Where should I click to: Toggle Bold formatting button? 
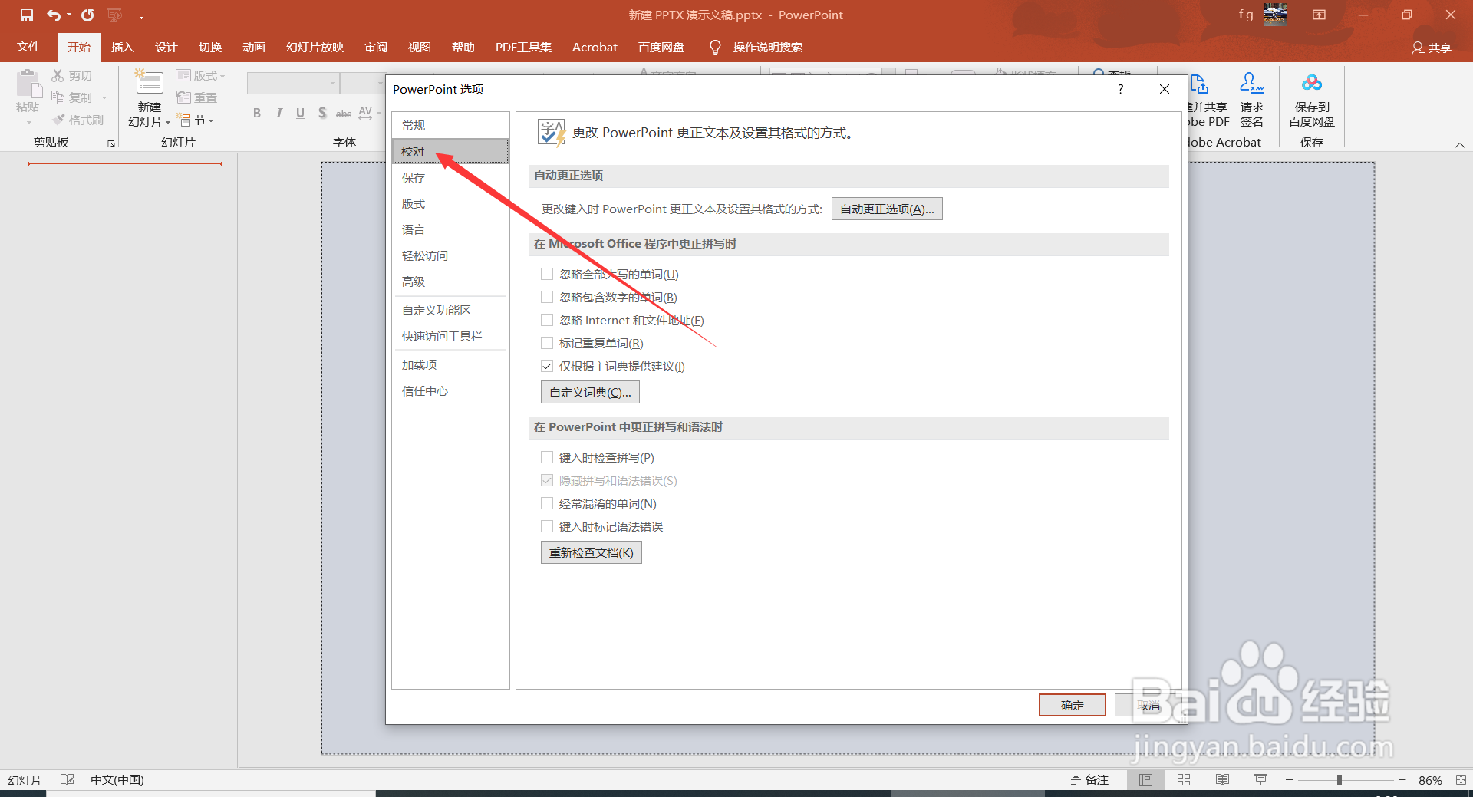257,113
